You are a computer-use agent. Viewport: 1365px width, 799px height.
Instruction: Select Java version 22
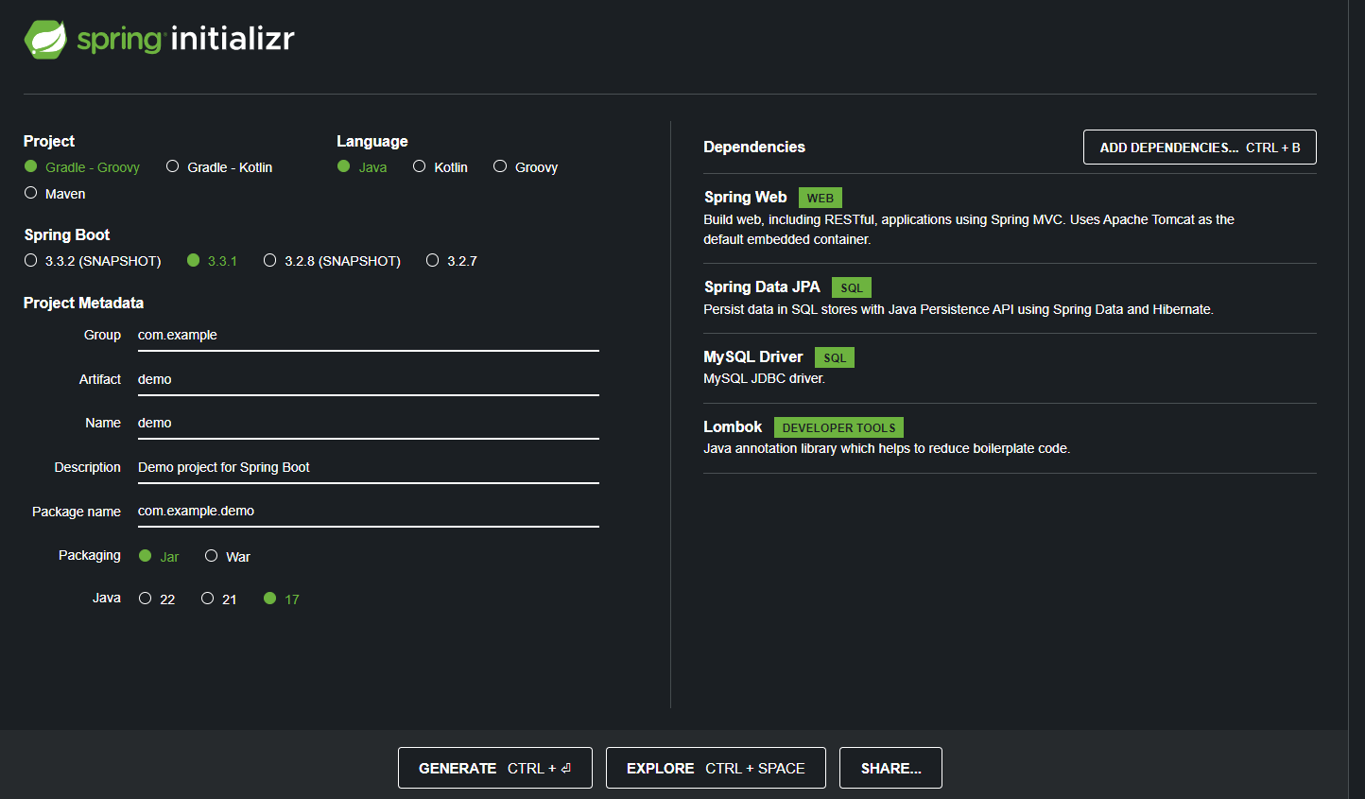[x=157, y=599]
